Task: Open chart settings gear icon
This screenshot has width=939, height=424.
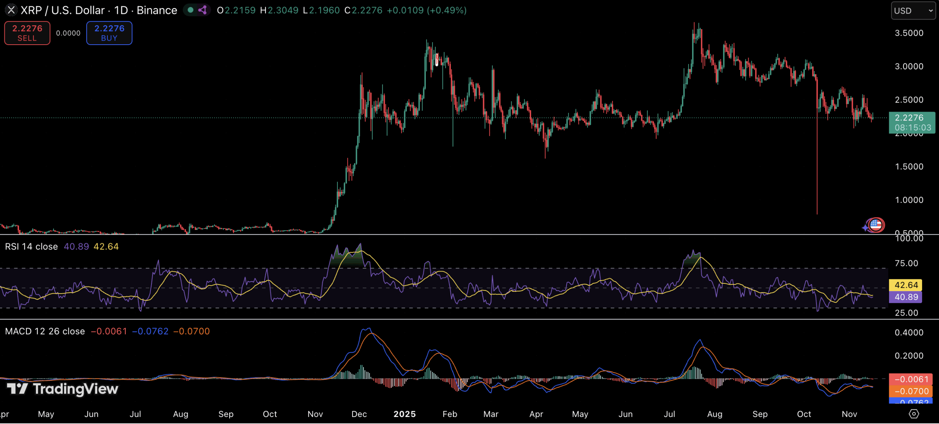Action: point(913,414)
